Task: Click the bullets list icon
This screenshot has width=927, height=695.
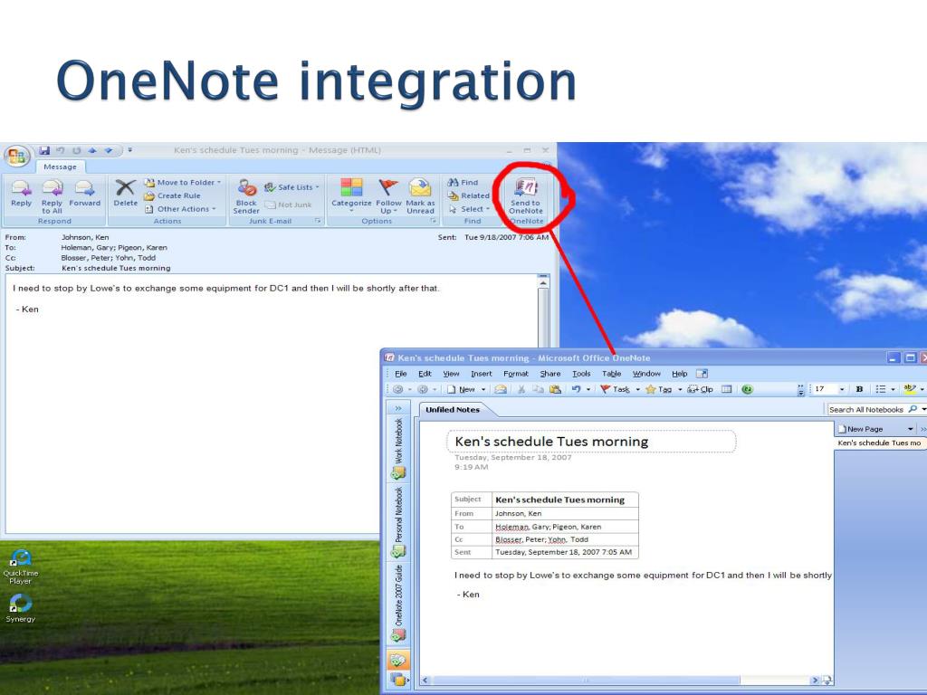Action: 881,389
